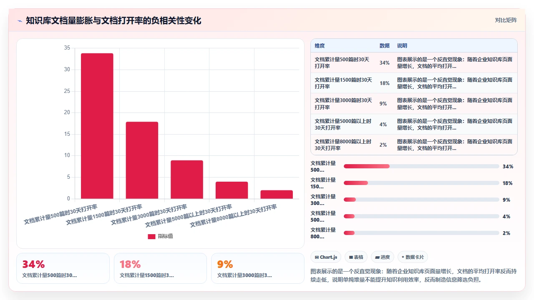Image resolution: width=534 pixels, height=300 pixels.
Task: Click the 文档累计量150... progress label
Action: pos(323,183)
